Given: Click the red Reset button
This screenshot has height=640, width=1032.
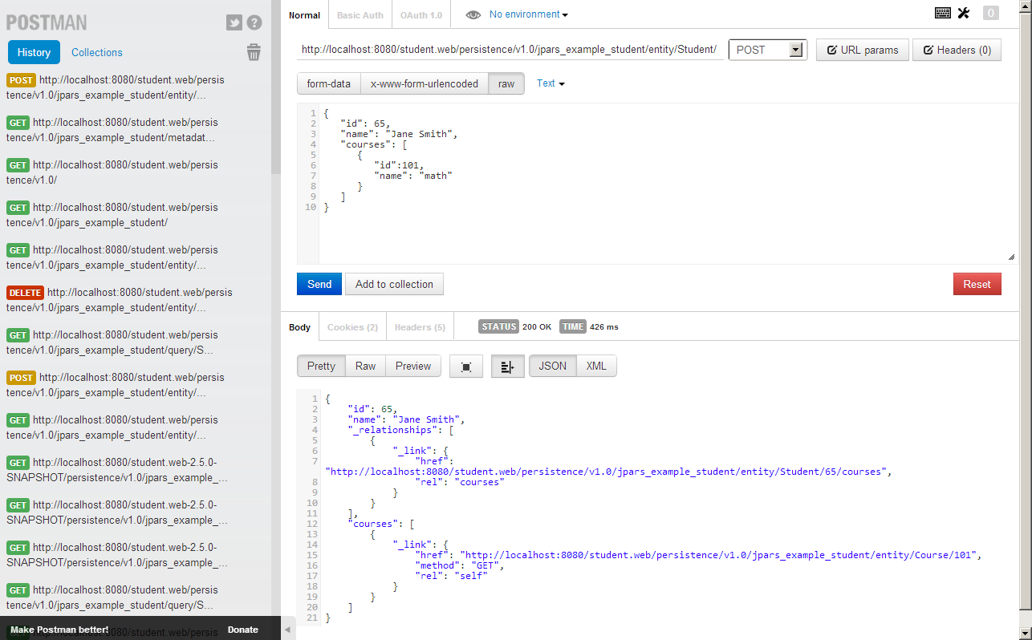Looking at the screenshot, I should pos(977,284).
